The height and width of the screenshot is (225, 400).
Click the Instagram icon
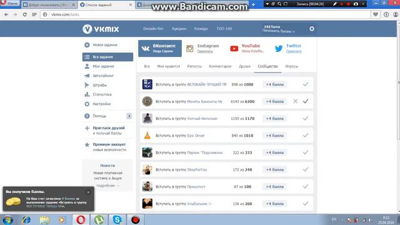[x=189, y=49]
